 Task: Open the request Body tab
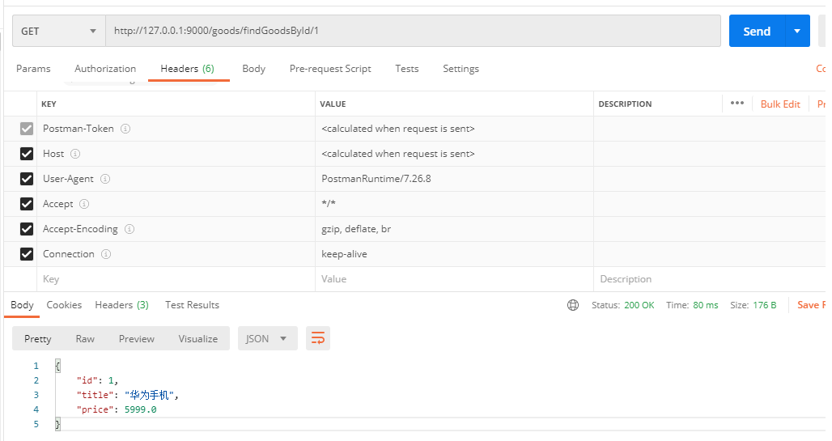pyautogui.click(x=253, y=69)
